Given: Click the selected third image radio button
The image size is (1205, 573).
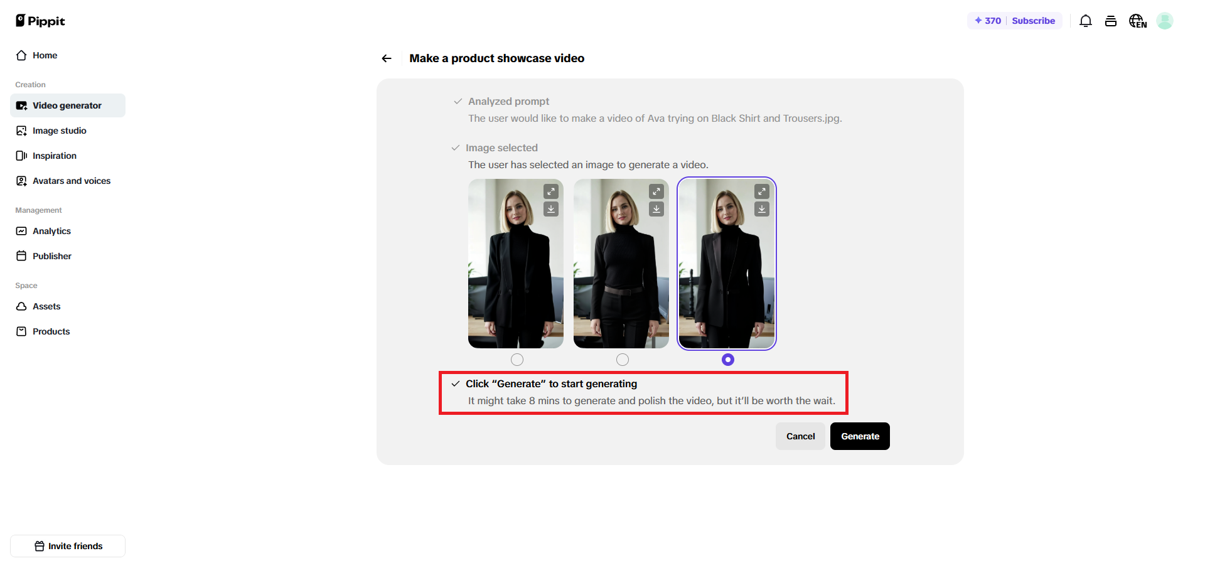Looking at the screenshot, I should tap(728, 360).
